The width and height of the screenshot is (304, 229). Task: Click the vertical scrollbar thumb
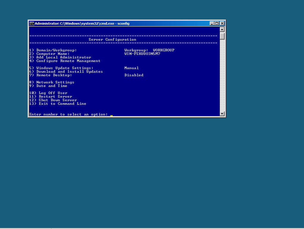[222, 36]
